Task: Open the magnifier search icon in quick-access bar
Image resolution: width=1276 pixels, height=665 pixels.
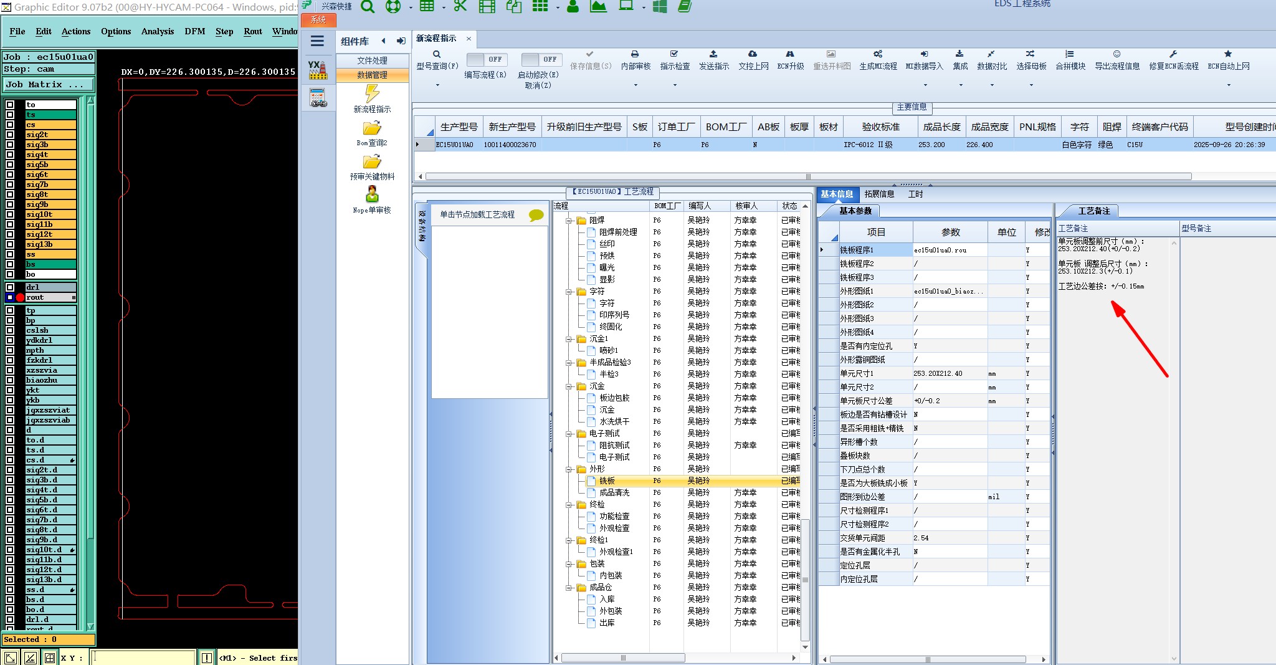Action: tap(368, 6)
